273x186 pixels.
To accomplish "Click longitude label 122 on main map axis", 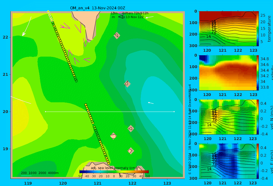I will pyautogui.click(x=132, y=183).
